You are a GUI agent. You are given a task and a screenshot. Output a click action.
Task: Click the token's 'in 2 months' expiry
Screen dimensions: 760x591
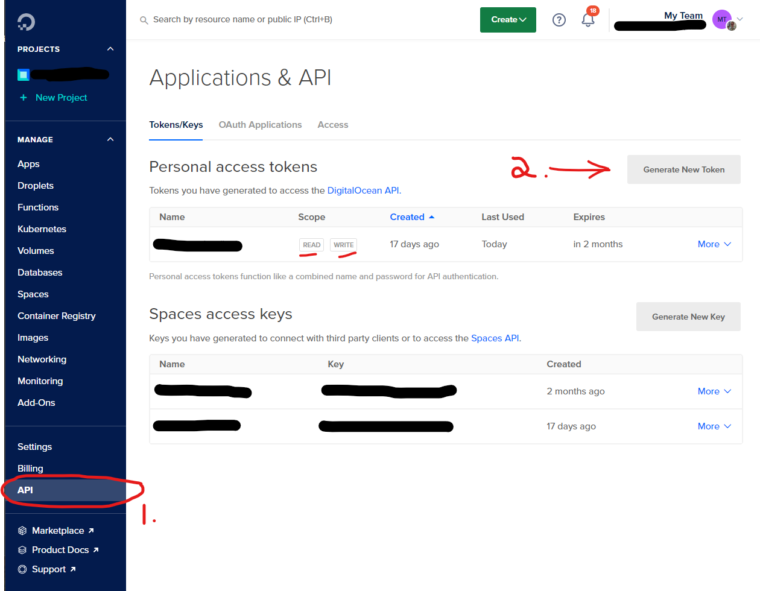pos(598,244)
